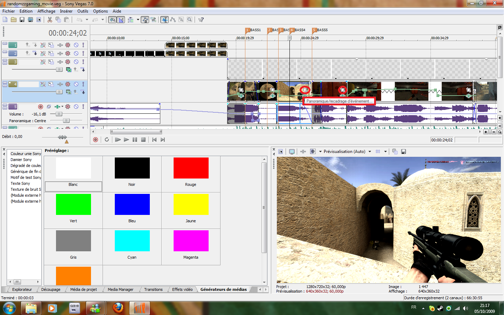Click track 5 Volume slider
The image size is (504, 315).
[x=59, y=114]
